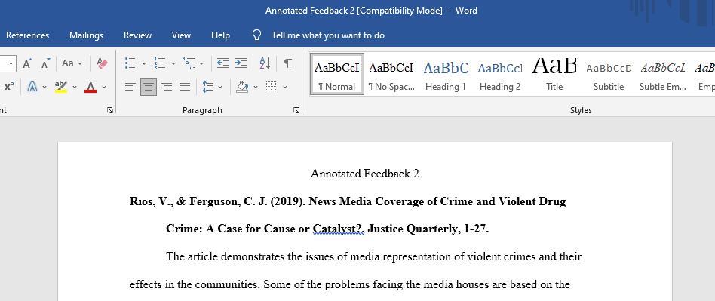Open bullet library dropdown arrow
The image size is (715, 301).
[144, 63]
